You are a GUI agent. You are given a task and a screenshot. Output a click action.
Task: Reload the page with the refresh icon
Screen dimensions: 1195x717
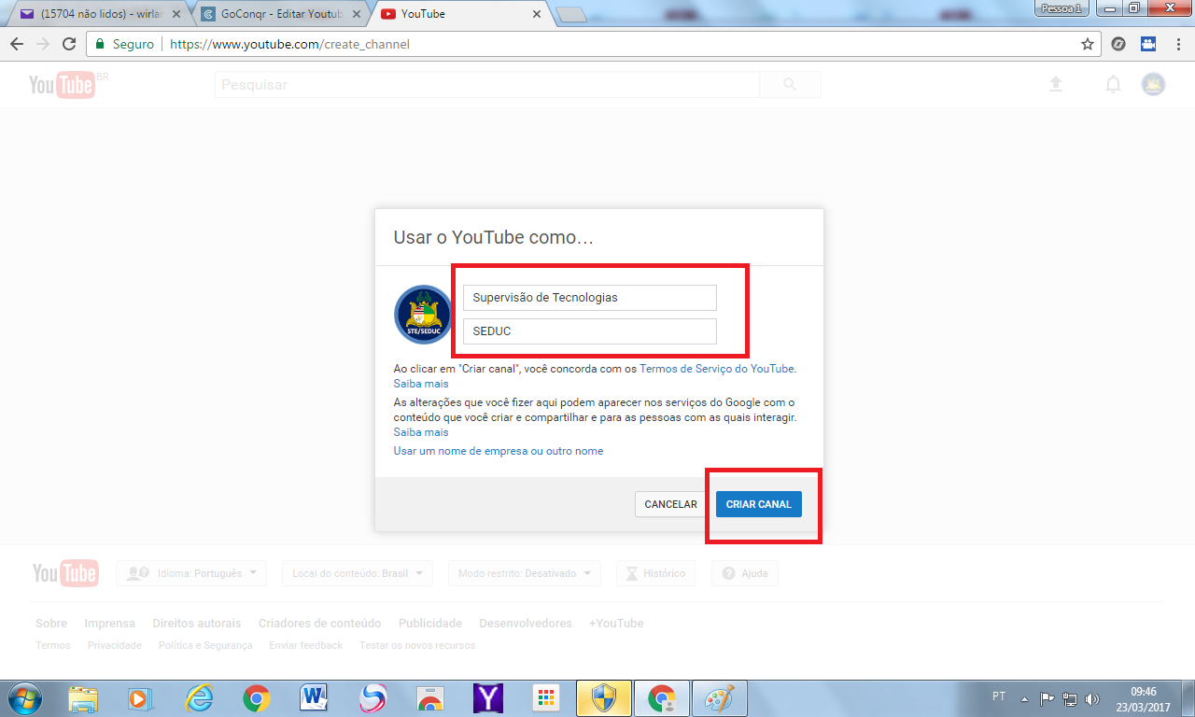(x=68, y=44)
